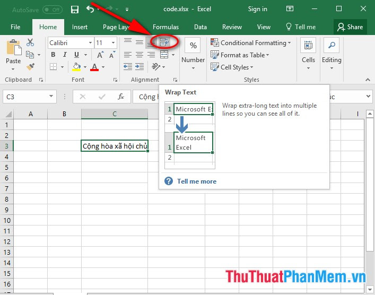Open the Conditional Formatting menu
375x295 pixels.
coord(251,42)
